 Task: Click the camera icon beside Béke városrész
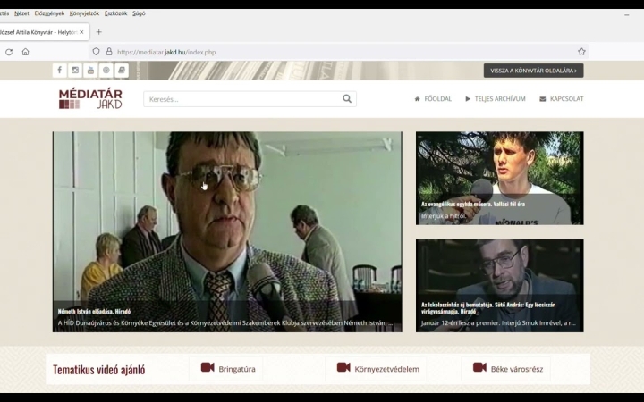tap(479, 367)
